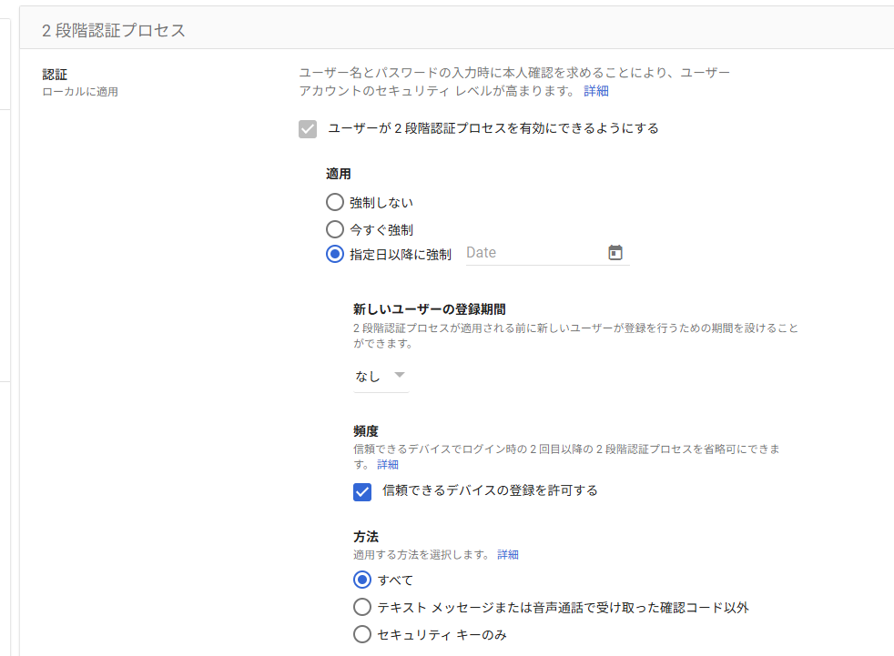Choose セキュリティ キーのみ as the method

pyautogui.click(x=362, y=634)
